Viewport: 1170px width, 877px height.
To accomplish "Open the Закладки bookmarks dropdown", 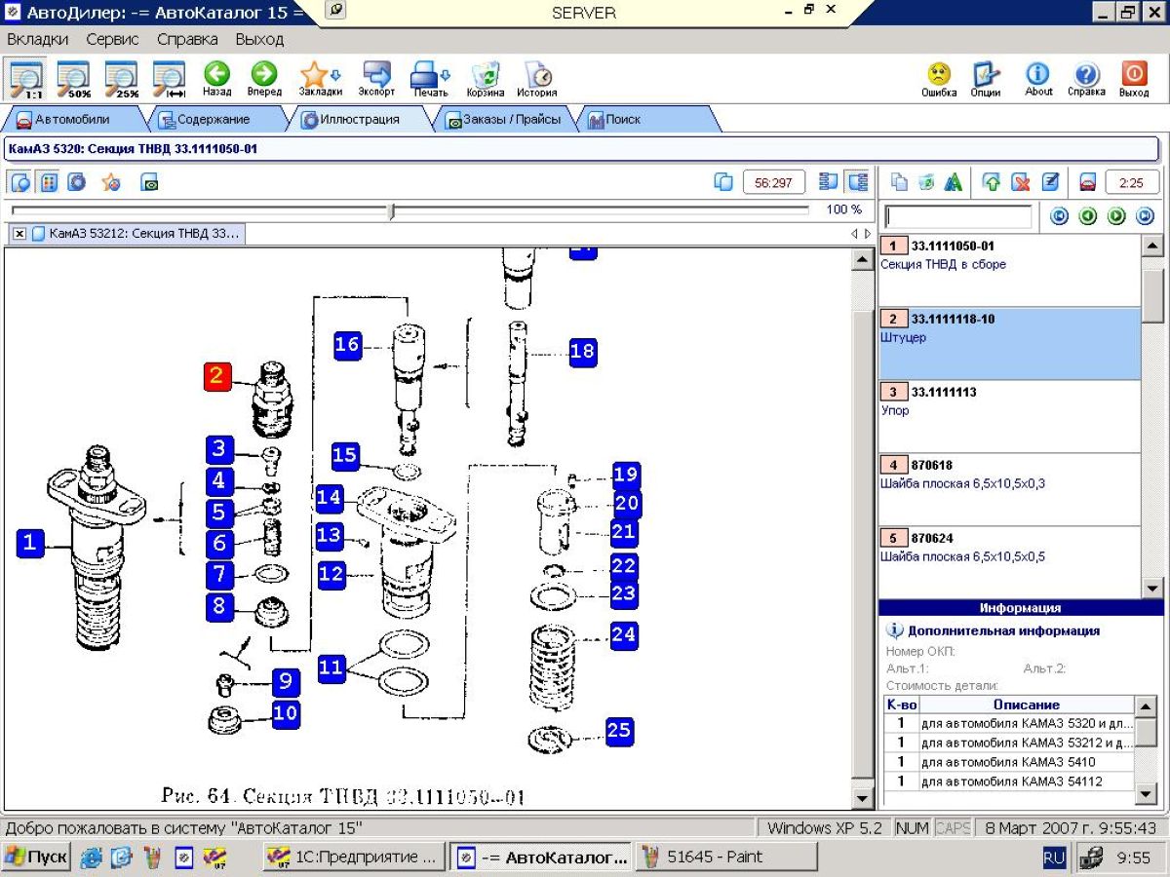I will point(320,79).
